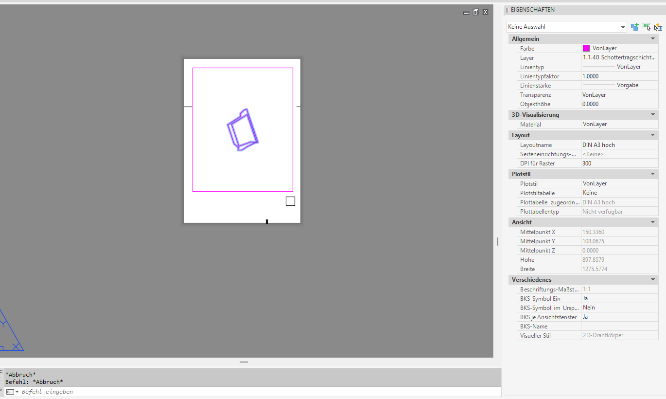
Task: Open the Quick Select icon
Action: pyautogui.click(x=658, y=27)
